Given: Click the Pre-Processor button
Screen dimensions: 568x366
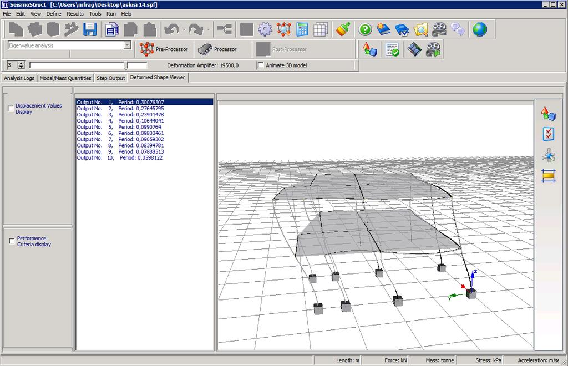Looking at the screenshot, I should click(x=164, y=49).
